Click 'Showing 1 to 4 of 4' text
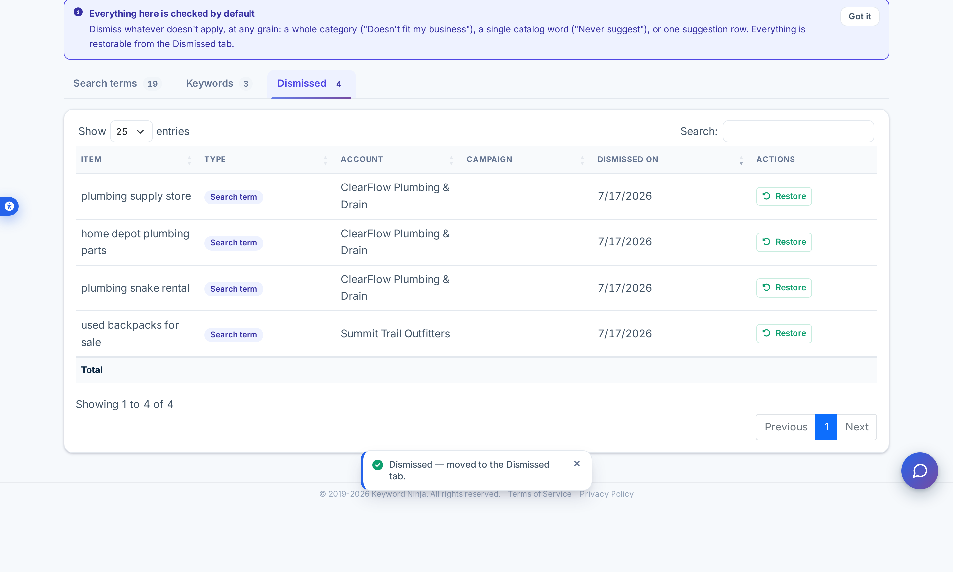953x572 pixels. (x=124, y=404)
